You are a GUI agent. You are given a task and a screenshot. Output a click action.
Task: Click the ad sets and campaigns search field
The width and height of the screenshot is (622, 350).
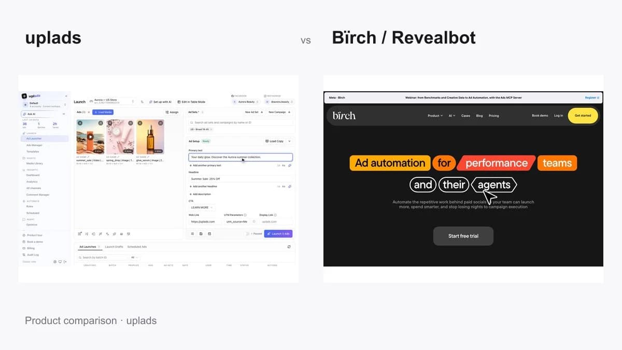coord(241,122)
